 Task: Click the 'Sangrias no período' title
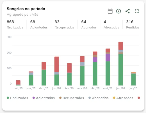26,9
